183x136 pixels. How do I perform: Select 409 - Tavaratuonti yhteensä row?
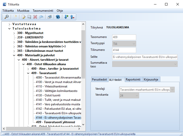coord(55,122)
